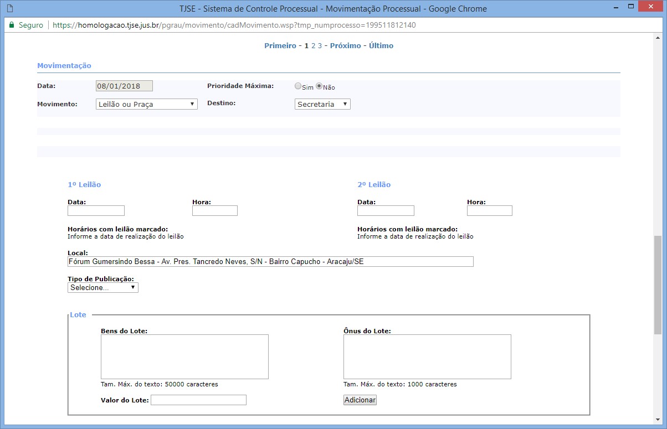Select the Sim priority radio button
This screenshot has width=667, height=429.
click(298, 86)
